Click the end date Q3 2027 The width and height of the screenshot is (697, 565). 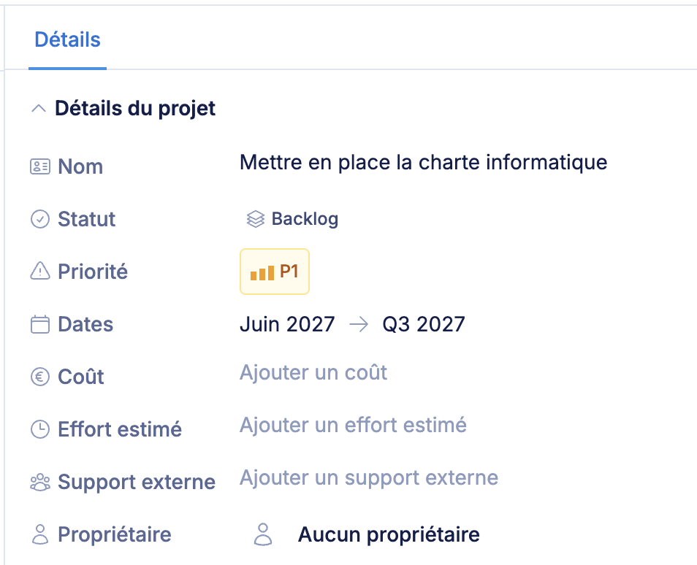click(x=424, y=324)
